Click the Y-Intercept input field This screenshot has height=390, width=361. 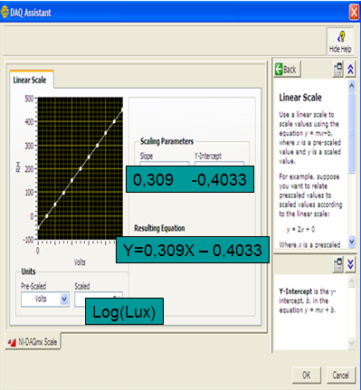tap(219, 164)
